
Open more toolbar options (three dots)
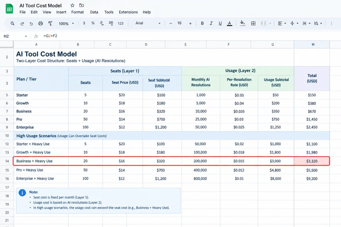(x=331, y=24)
